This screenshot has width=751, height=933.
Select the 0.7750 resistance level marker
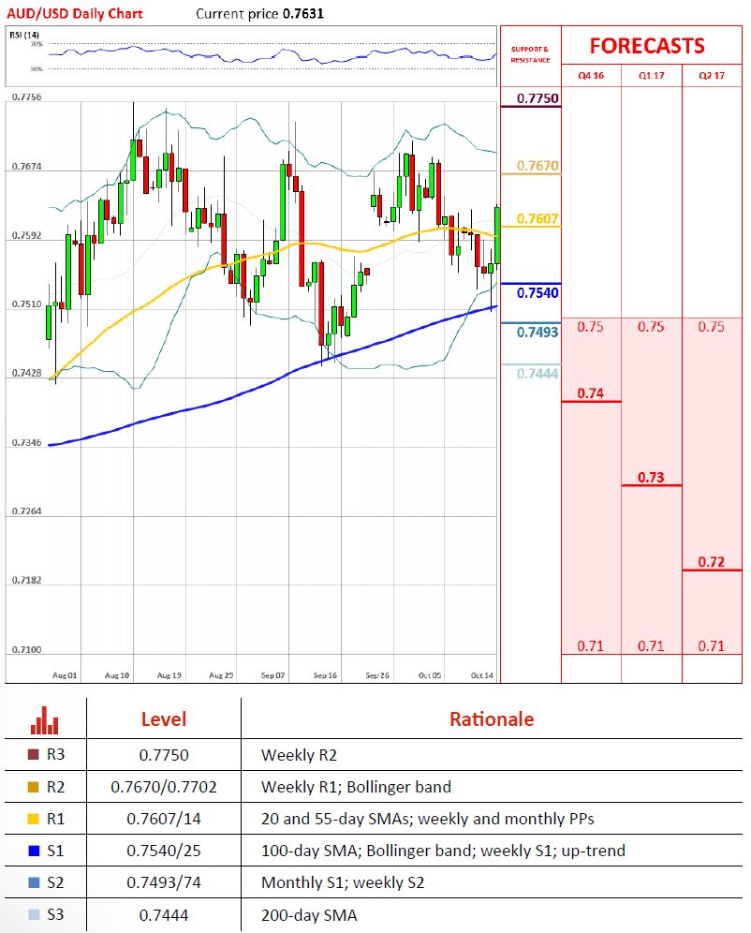(x=537, y=98)
